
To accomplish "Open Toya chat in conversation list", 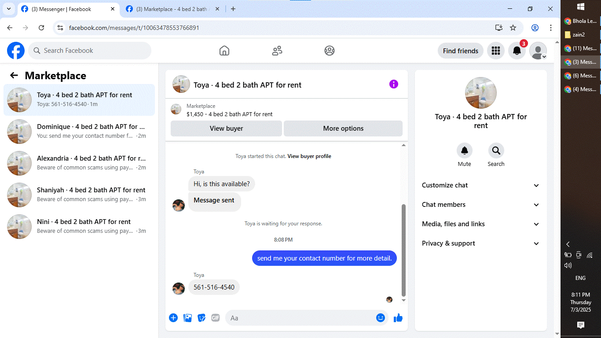I will (79, 100).
